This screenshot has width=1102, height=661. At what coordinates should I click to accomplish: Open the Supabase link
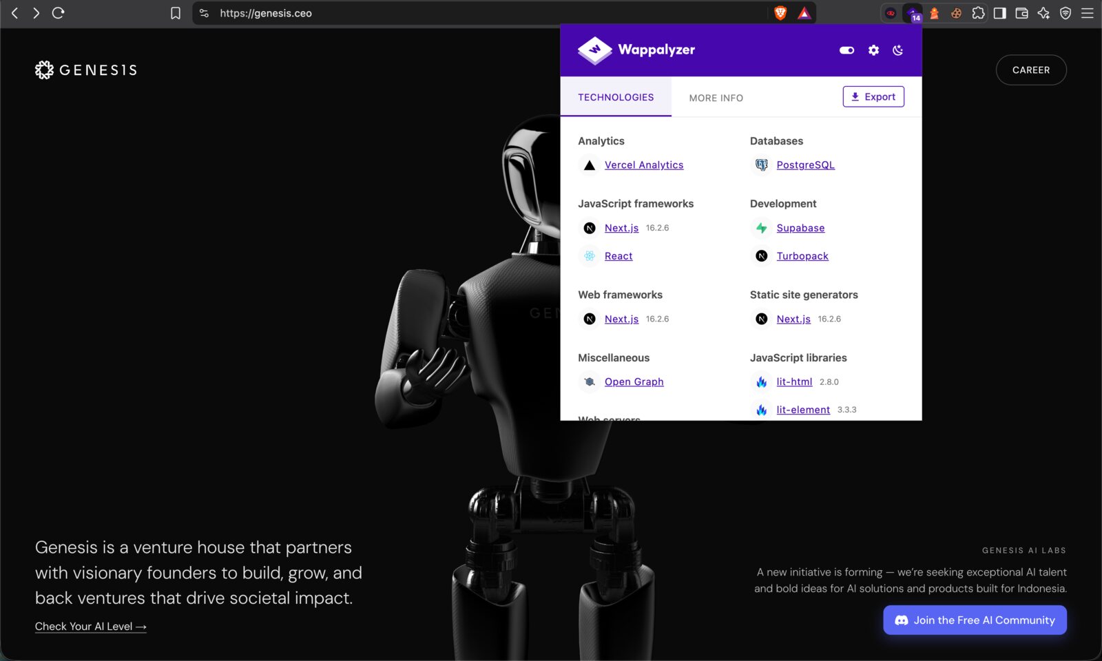(x=800, y=228)
